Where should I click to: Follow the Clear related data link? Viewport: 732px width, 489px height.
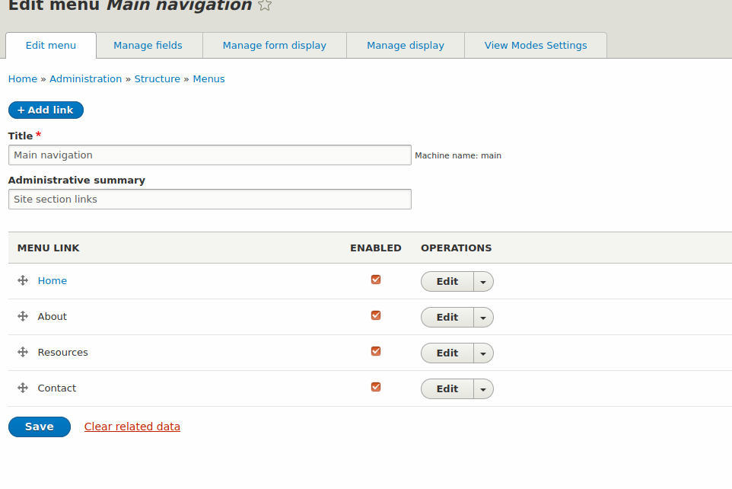pos(132,427)
